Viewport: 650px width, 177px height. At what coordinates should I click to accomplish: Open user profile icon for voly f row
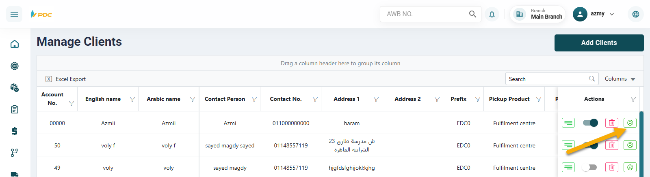630,145
